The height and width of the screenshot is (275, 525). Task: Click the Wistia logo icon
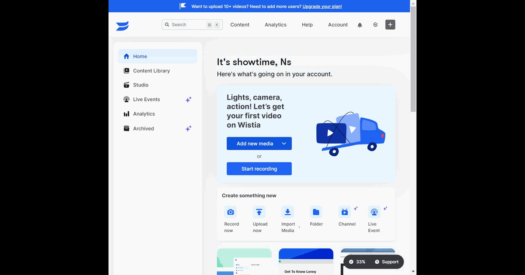[122, 26]
